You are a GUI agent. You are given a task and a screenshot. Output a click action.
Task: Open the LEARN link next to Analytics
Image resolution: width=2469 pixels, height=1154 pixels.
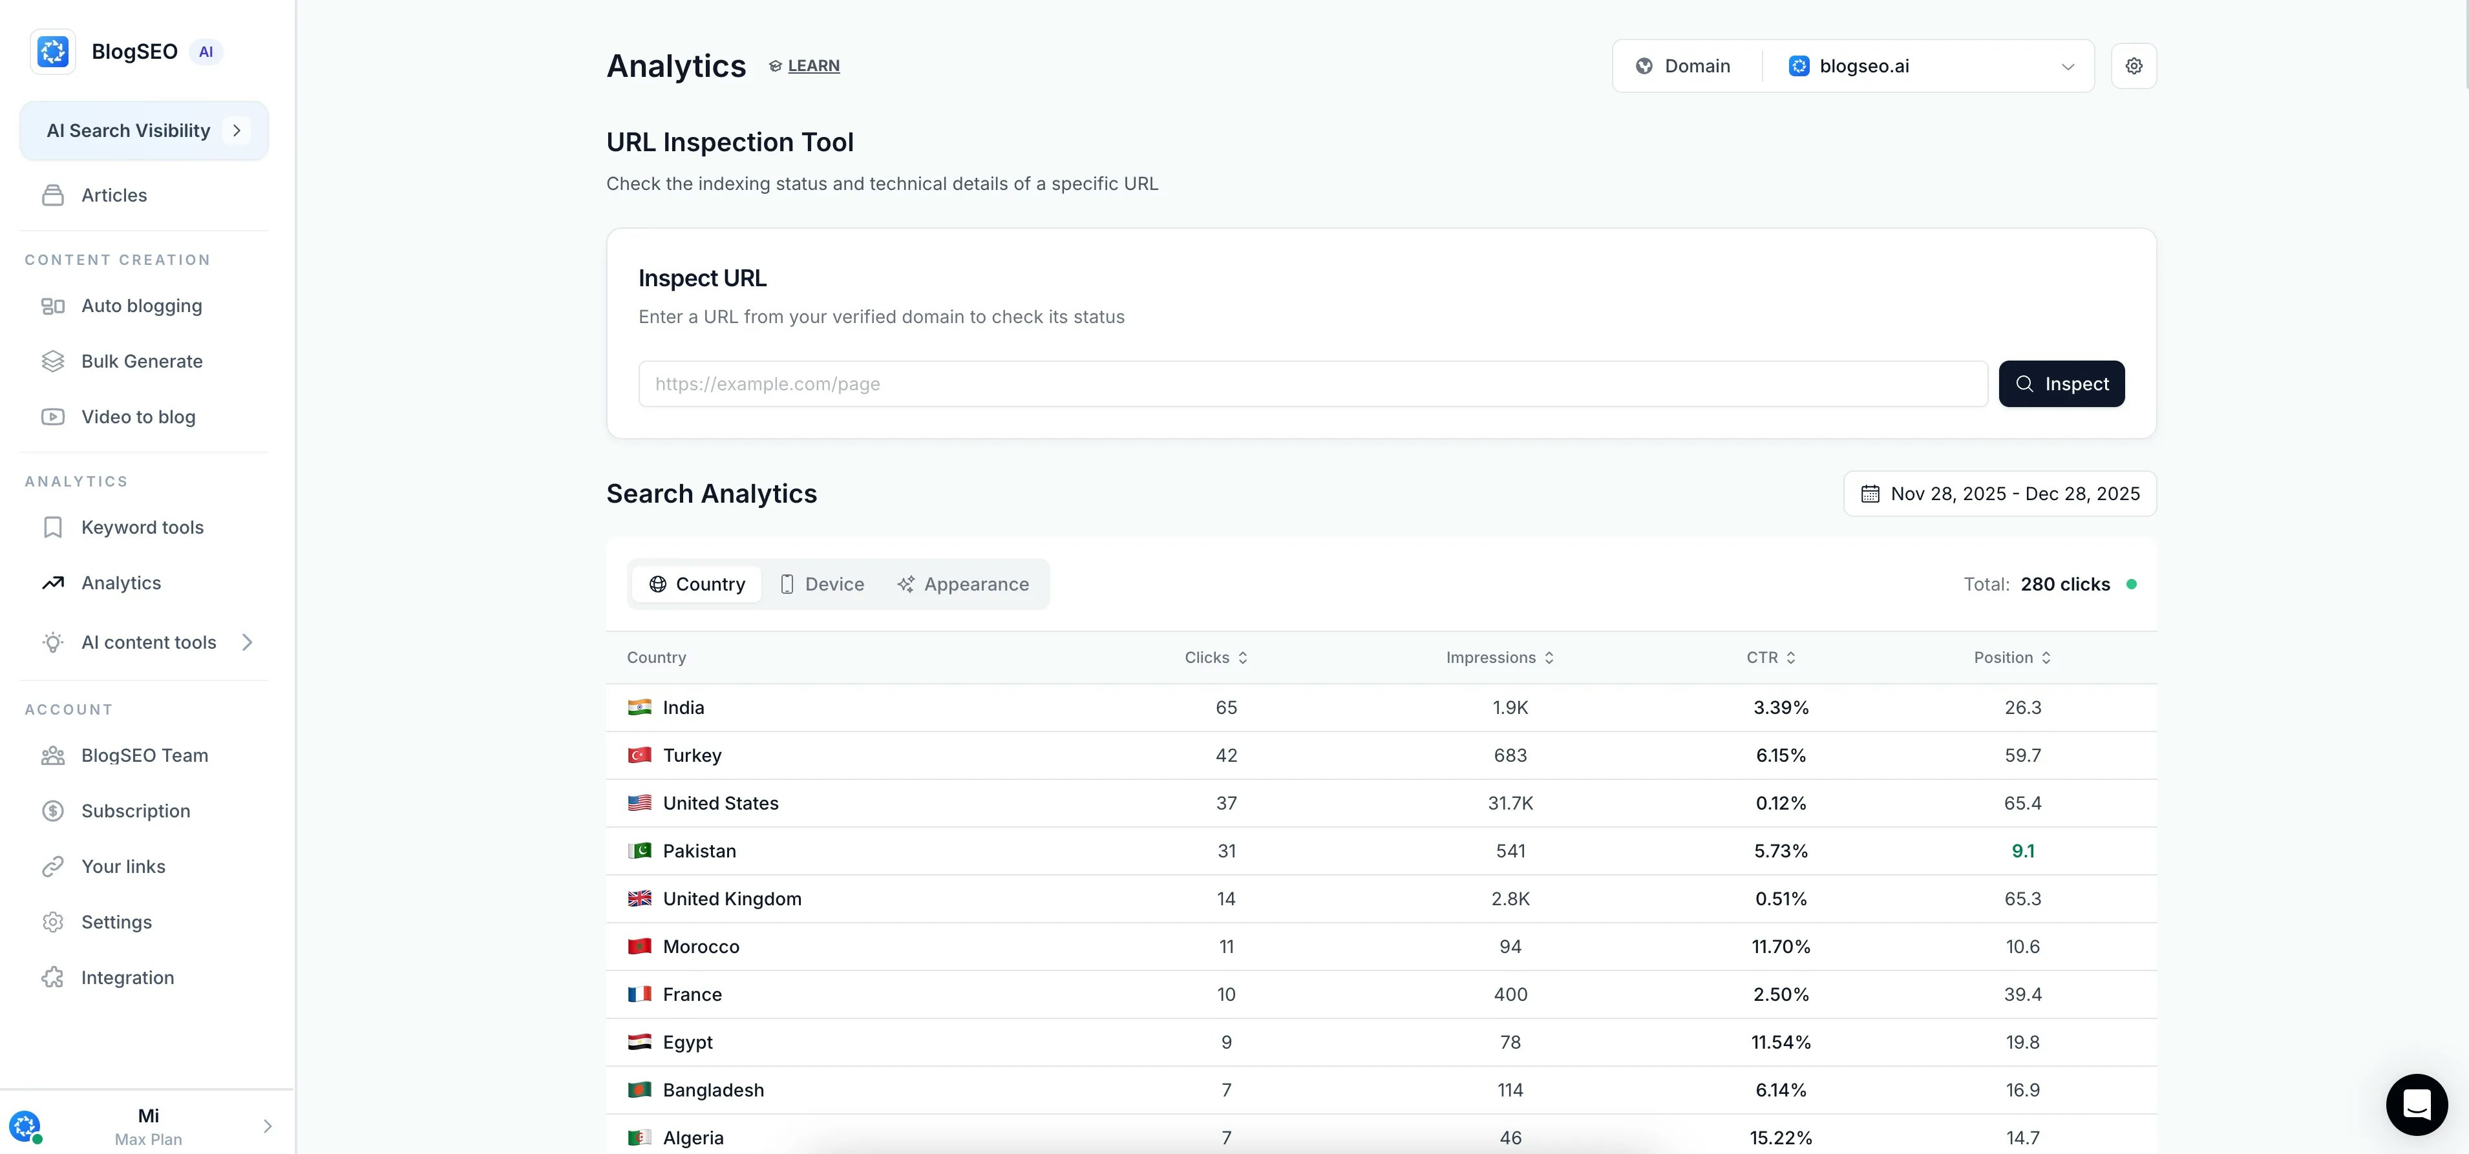[813, 65]
